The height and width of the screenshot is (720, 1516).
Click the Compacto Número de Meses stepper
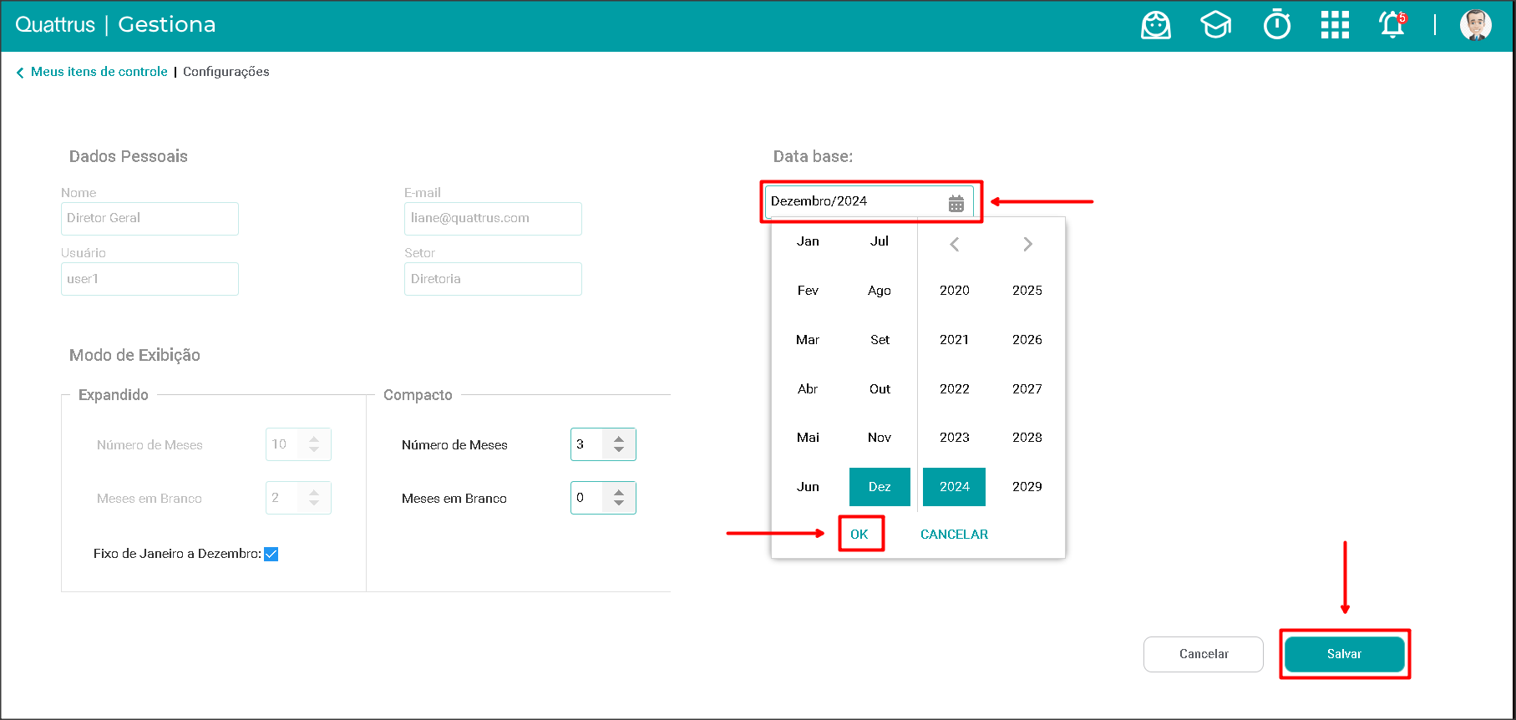coord(619,444)
